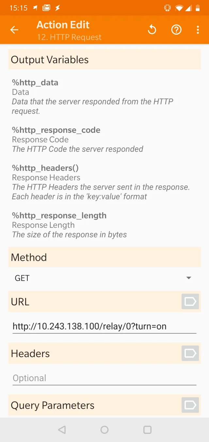Viewport: 209px width, 442px height.
Task: Select the %http_headers() variable
Action: [45, 168]
